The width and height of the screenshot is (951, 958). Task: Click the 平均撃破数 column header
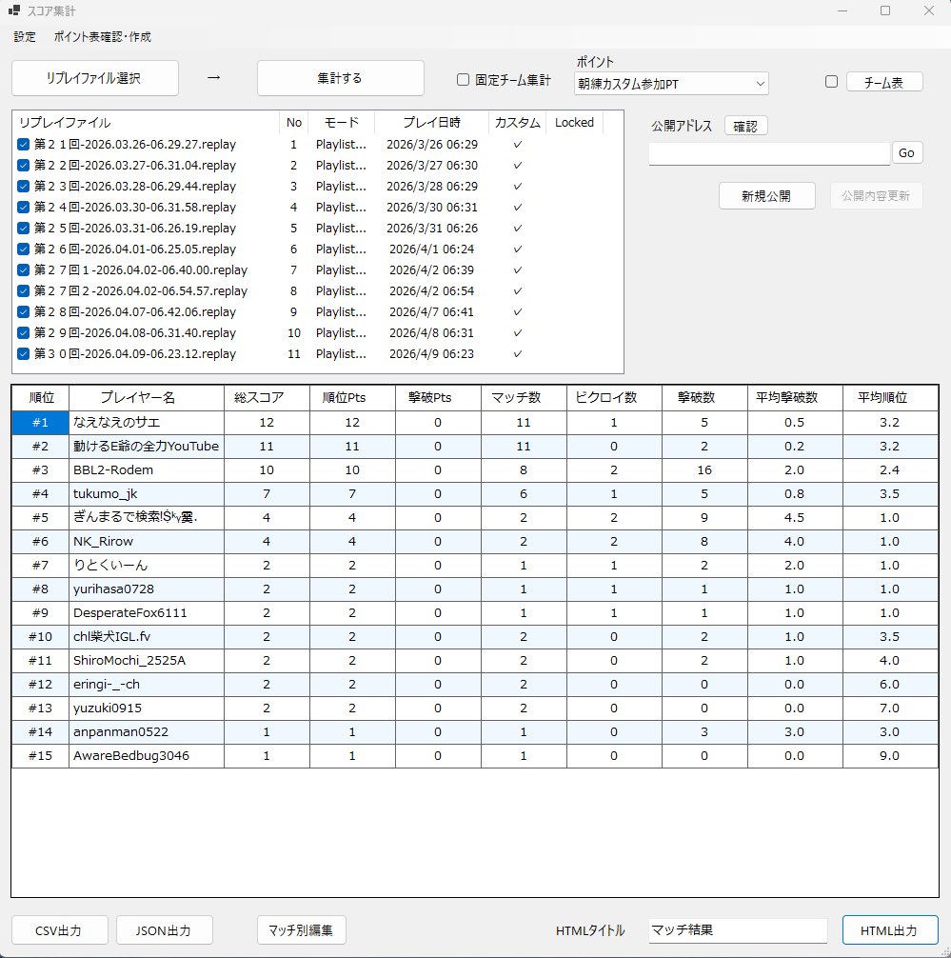pyautogui.click(x=795, y=398)
